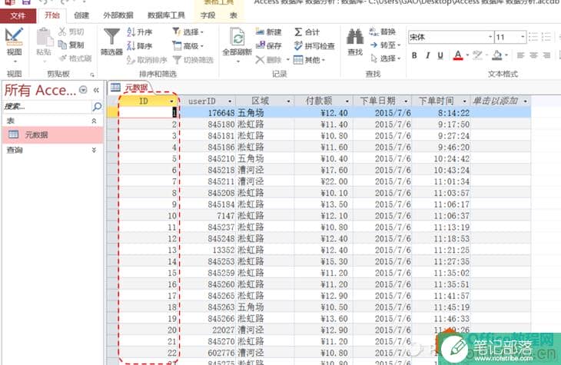The height and width of the screenshot is (365, 561).
Task: Click the bulleted list icon
Action: pyautogui.click(x=533, y=37)
